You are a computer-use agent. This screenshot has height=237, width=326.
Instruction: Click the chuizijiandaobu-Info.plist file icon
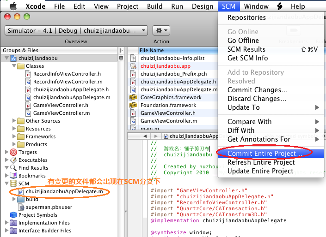[x=133, y=58]
